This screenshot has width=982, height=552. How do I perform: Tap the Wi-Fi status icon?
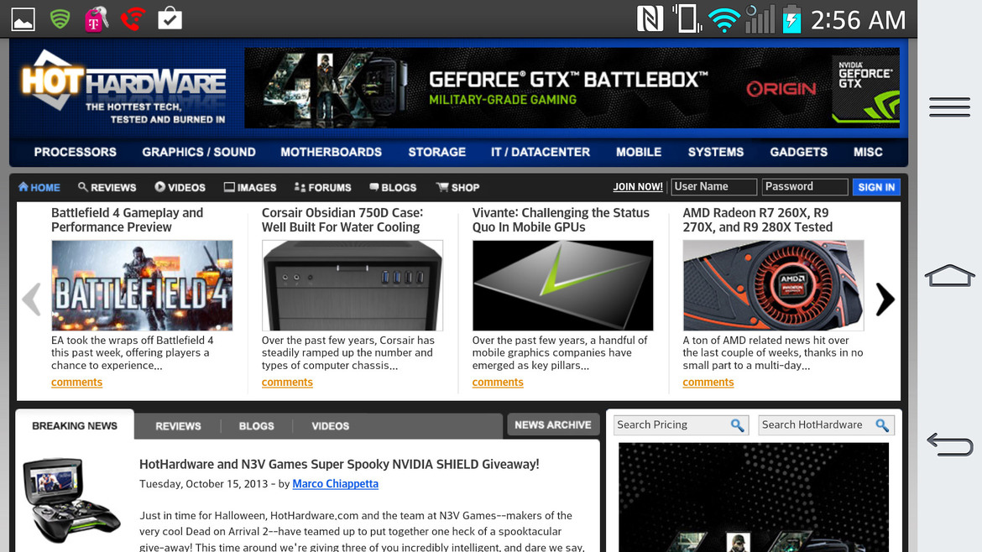[723, 20]
